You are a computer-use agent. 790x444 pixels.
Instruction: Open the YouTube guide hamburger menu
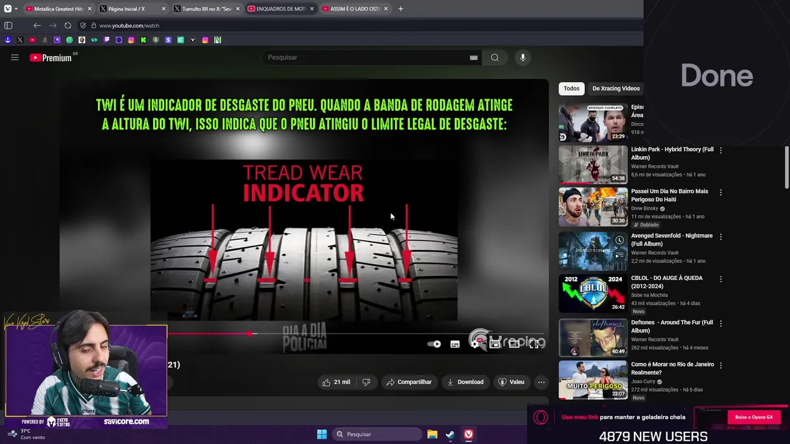click(x=15, y=57)
